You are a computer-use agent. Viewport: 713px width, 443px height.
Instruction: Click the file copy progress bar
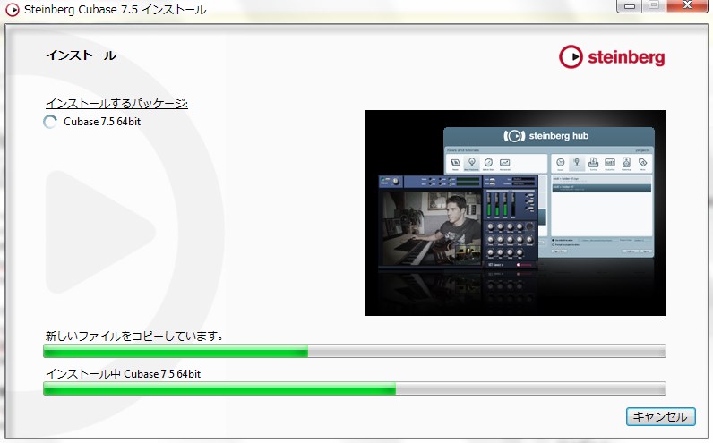pos(355,351)
